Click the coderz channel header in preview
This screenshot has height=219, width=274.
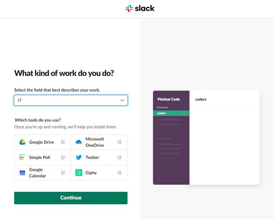(201, 99)
